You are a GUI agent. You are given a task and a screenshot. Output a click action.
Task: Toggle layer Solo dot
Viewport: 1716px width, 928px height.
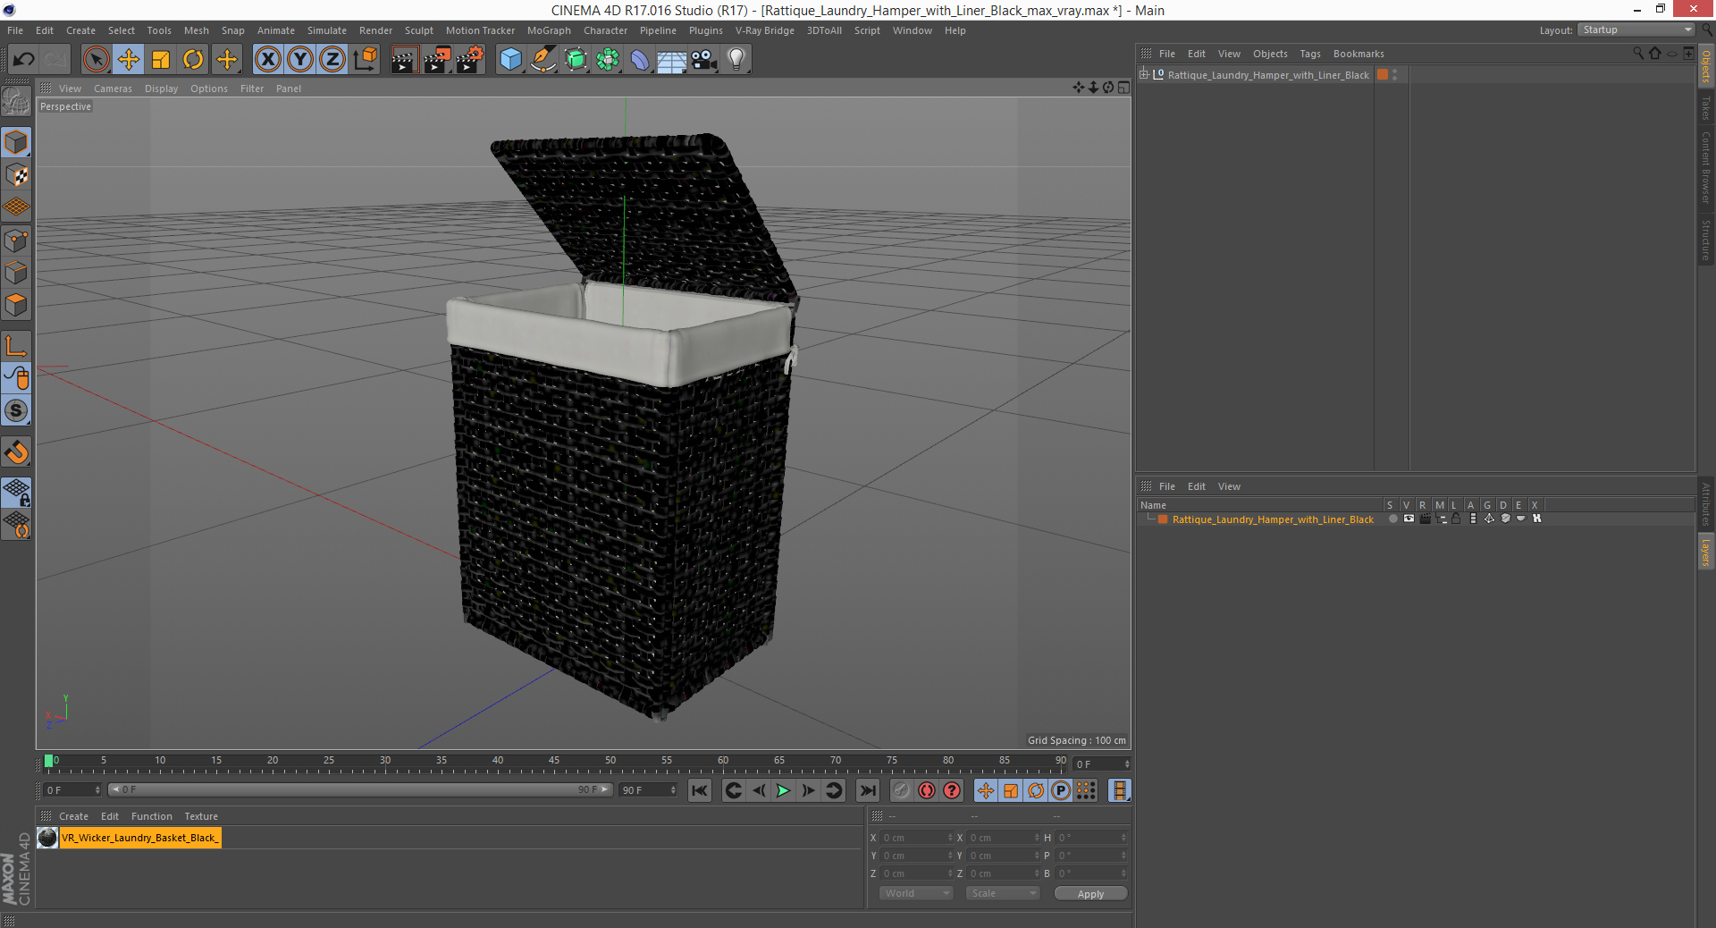(1392, 519)
